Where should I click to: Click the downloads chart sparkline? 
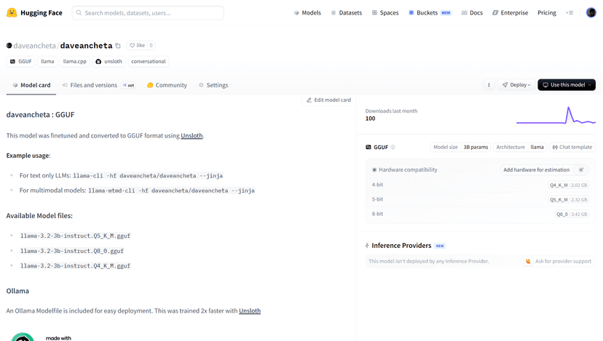click(556, 115)
